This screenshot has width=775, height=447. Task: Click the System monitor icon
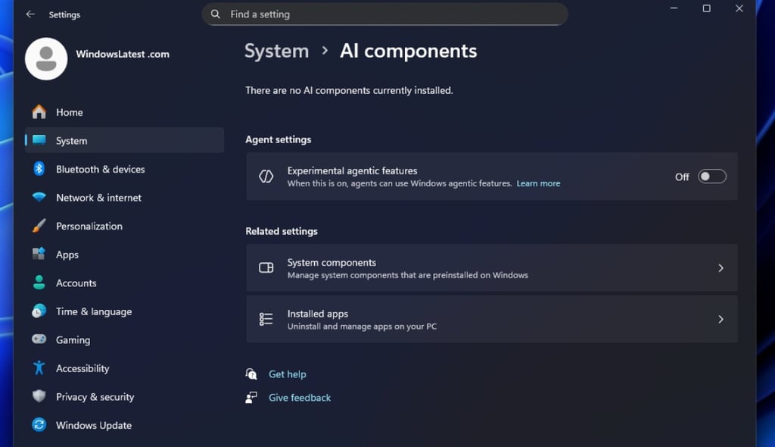tap(39, 140)
